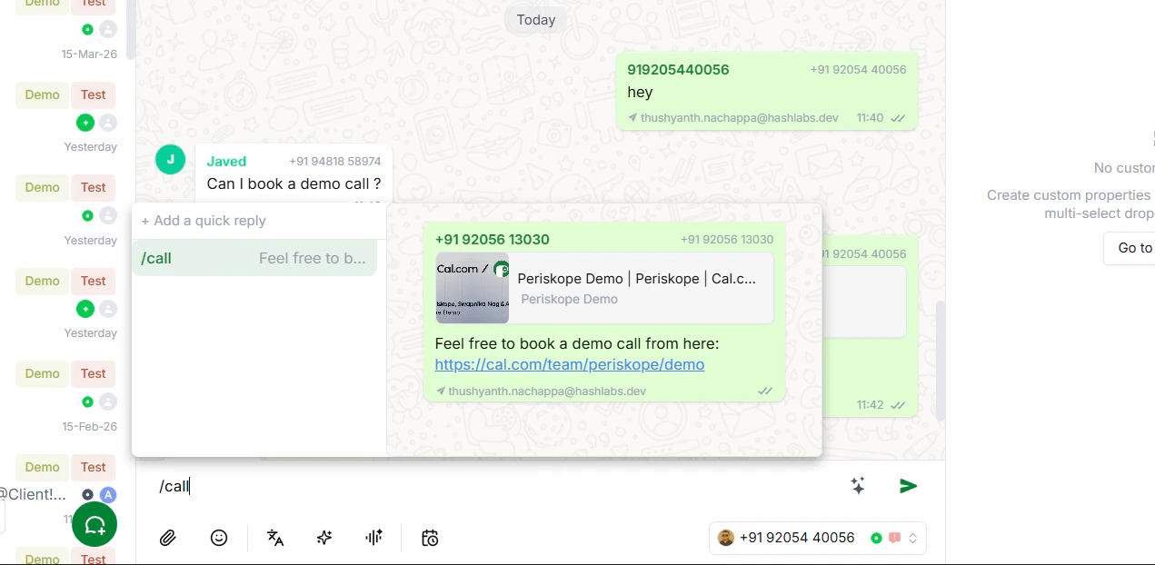Viewport: 1155px width, 565px height.
Task: Click the chat conversation vertical scrollbar
Action: pyautogui.click(x=941, y=361)
